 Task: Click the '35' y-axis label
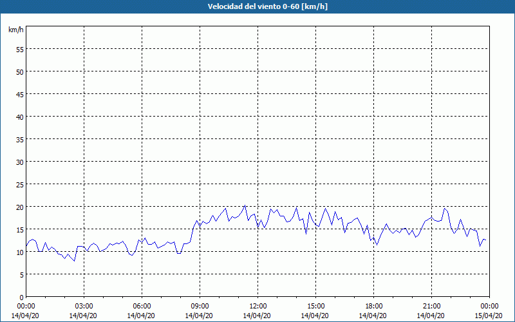(x=20, y=139)
